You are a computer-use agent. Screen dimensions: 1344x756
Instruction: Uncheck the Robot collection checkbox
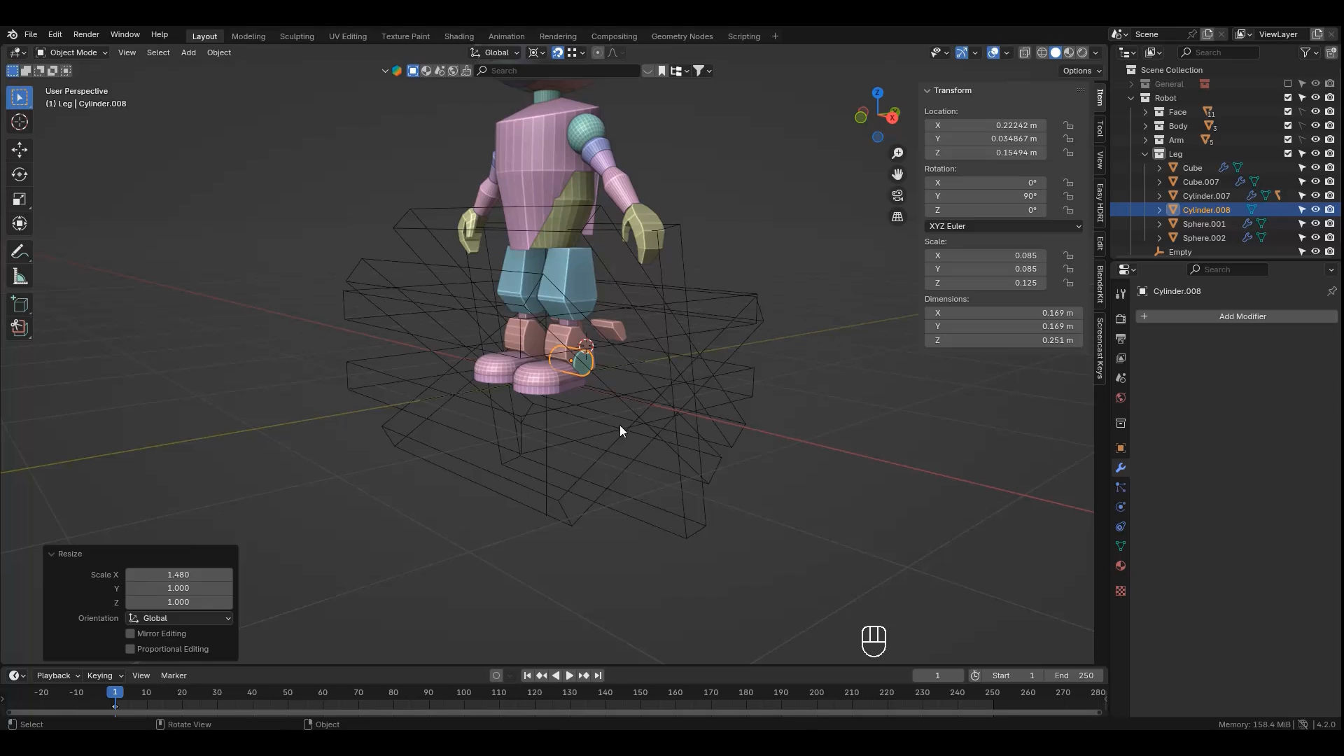coord(1288,98)
